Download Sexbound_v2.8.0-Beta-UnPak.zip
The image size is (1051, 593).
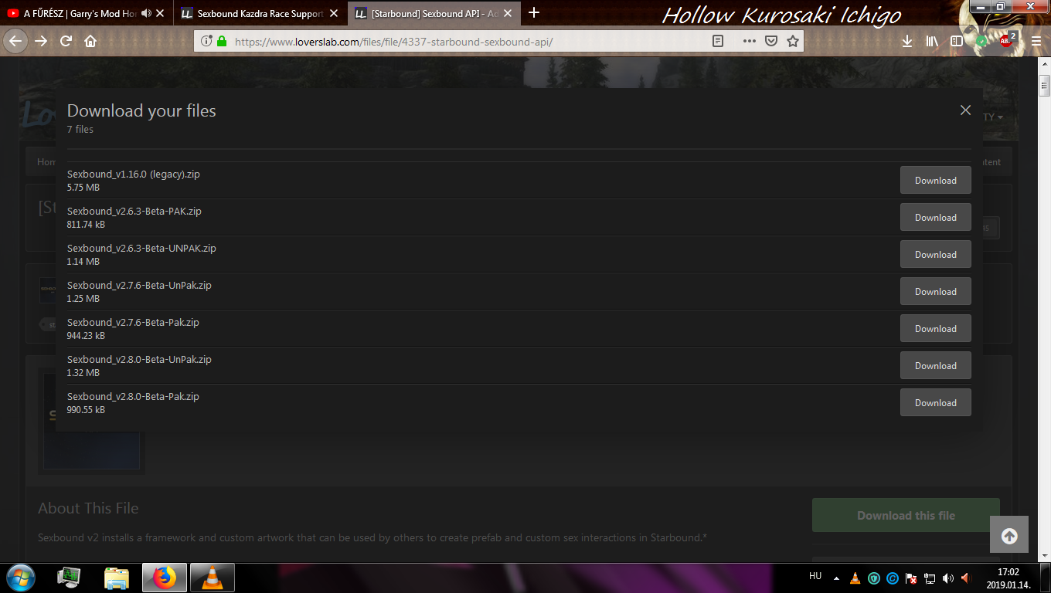tap(935, 365)
